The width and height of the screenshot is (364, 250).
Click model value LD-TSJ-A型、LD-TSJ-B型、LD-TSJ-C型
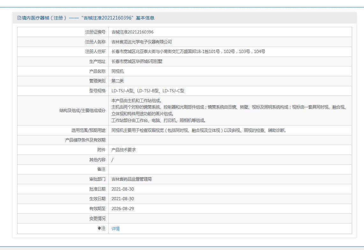148,91
